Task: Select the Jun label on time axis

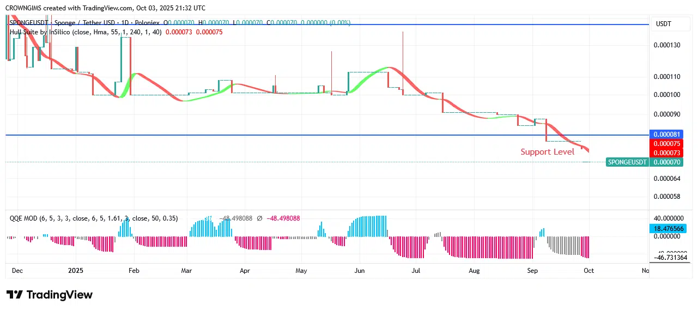Action: click(x=359, y=270)
